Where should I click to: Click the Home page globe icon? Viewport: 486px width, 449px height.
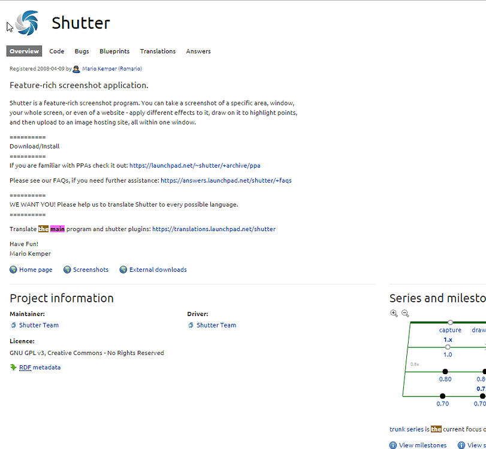(13, 270)
